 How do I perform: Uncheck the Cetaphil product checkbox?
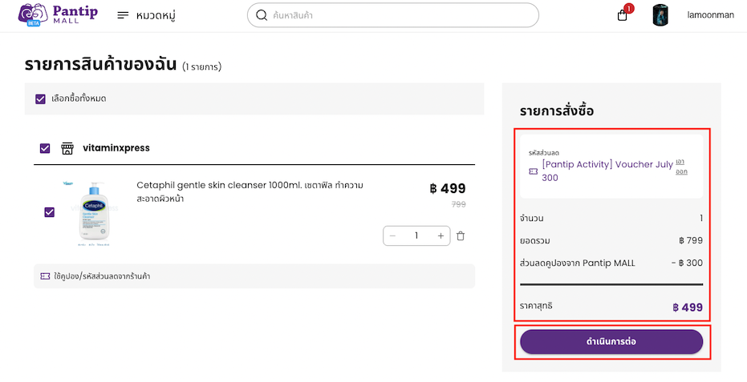point(49,212)
